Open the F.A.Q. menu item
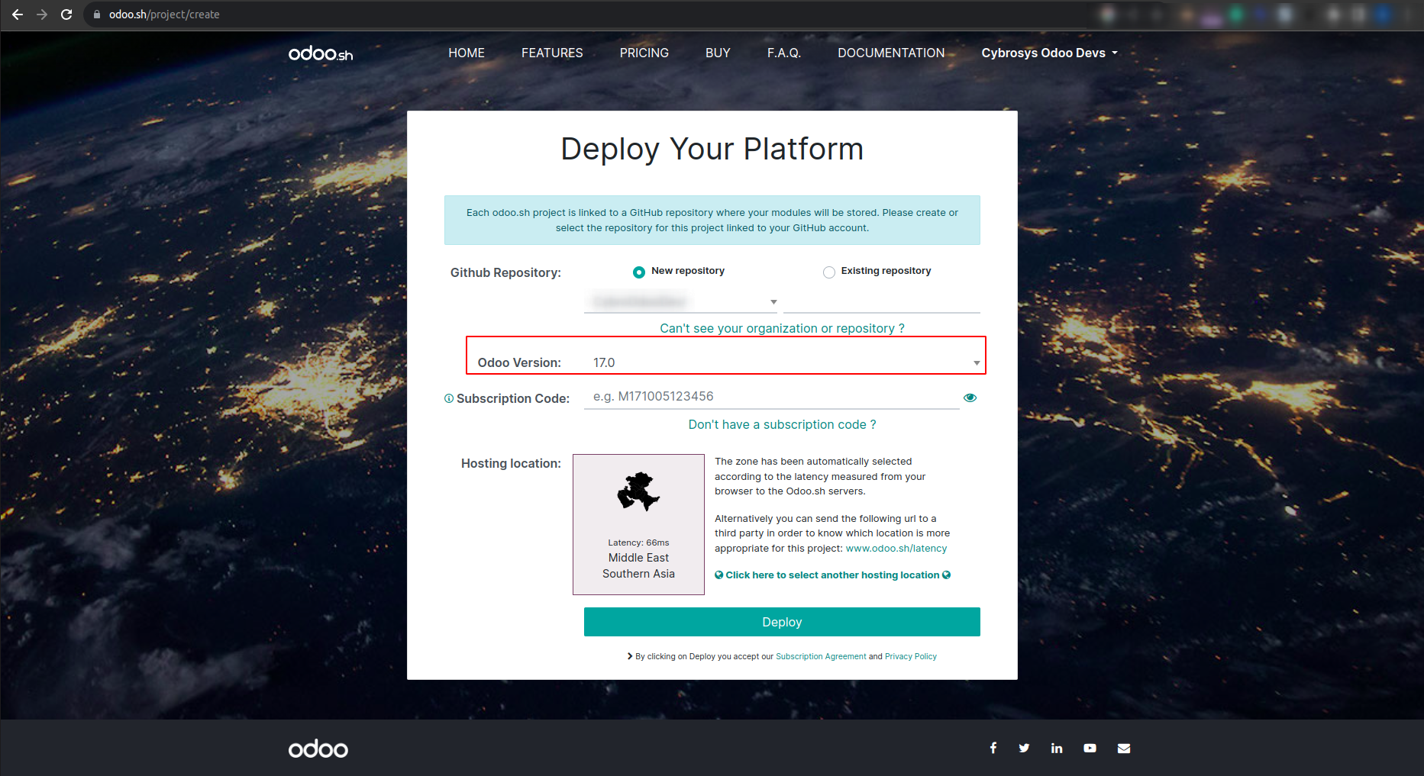The image size is (1424, 776). pos(784,53)
